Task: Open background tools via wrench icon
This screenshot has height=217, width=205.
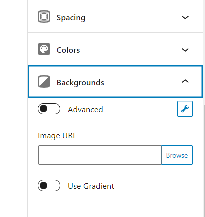Action: pos(185,109)
